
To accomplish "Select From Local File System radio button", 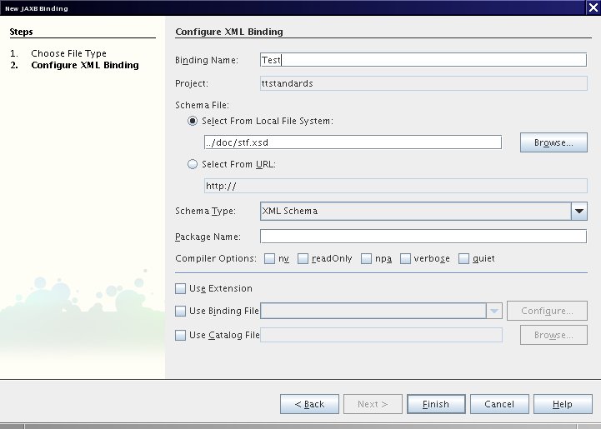I will coord(193,121).
